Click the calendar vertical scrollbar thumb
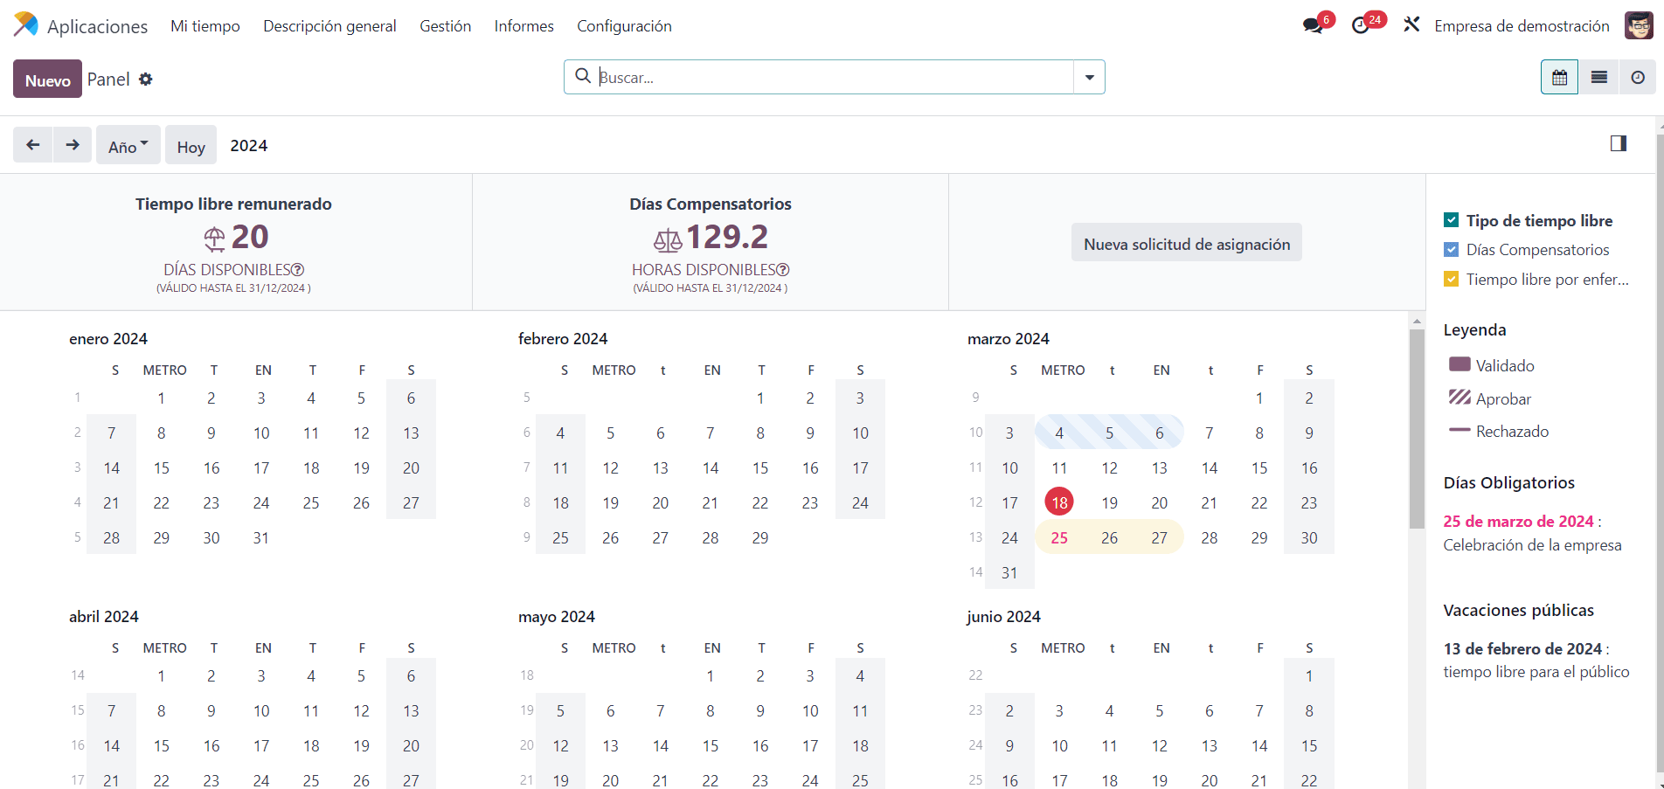The height and width of the screenshot is (789, 1664). tap(1417, 428)
